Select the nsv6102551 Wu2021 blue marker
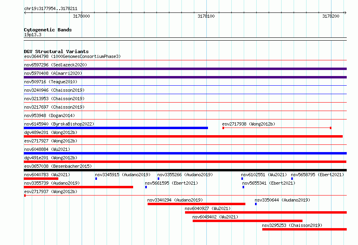This screenshot has height=245, width=358. 242,179
